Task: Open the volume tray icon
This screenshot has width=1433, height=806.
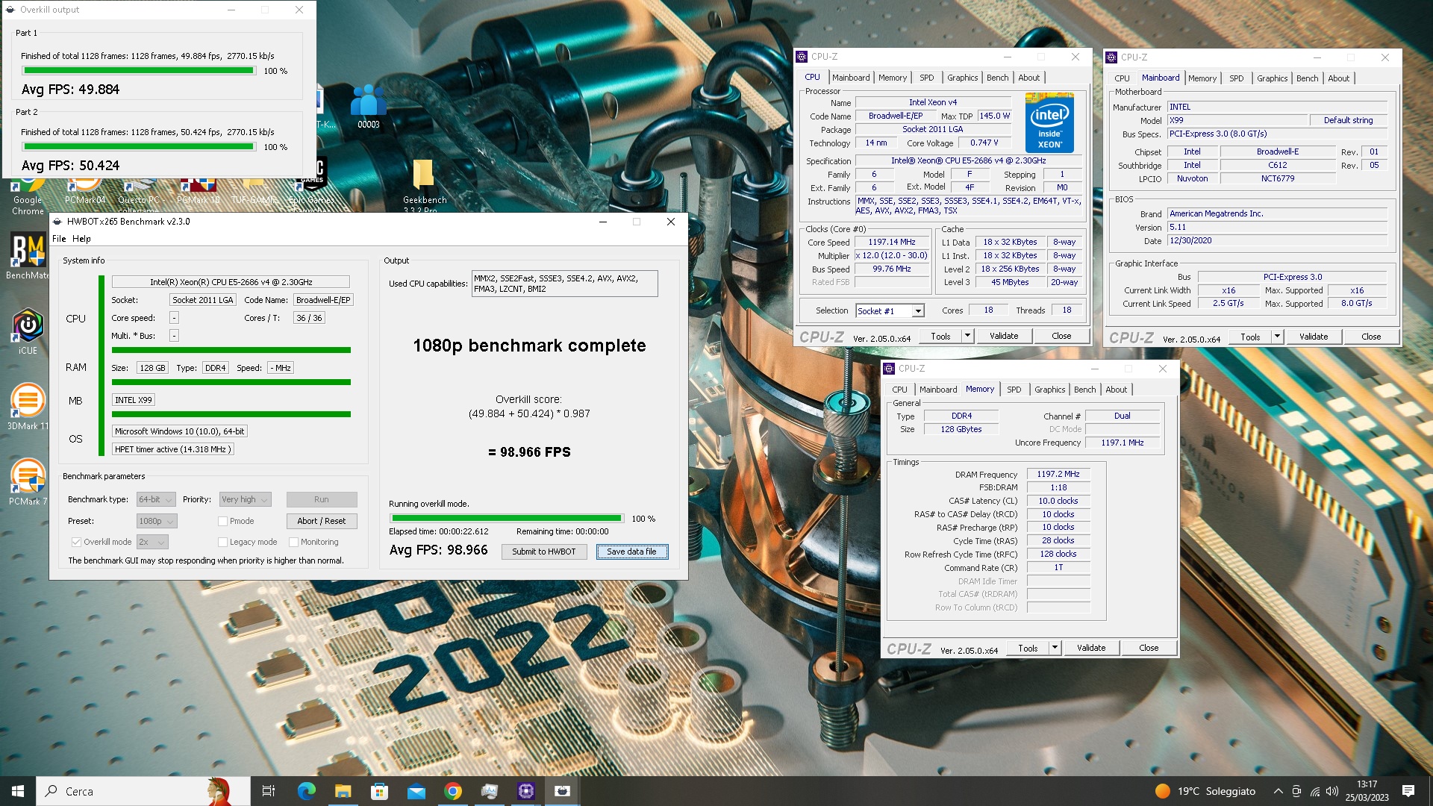Action: click(1332, 791)
